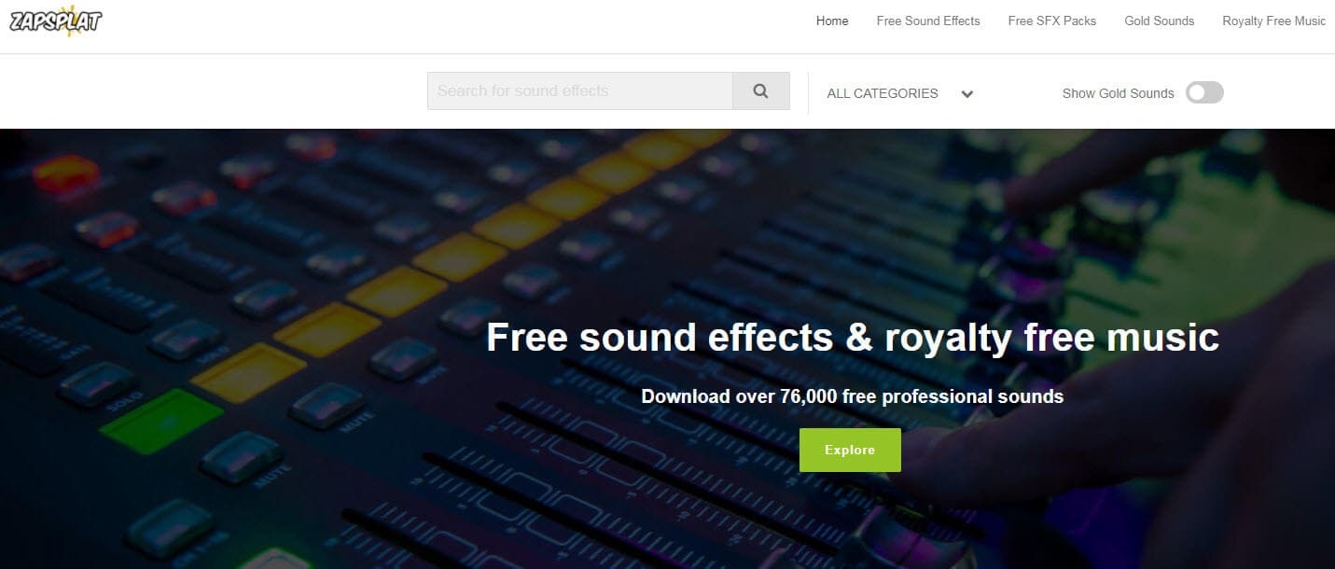Click the 'Show Gold Sounds' label text

(x=1118, y=93)
